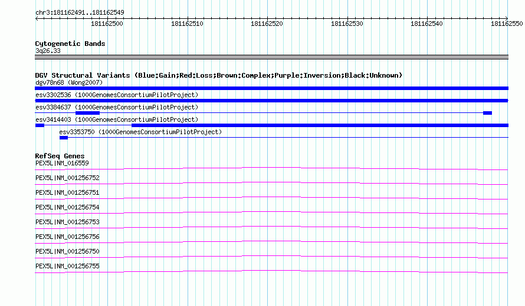Select the esv3353750 variant label
This screenshot has width=525, height=306.
140,132
